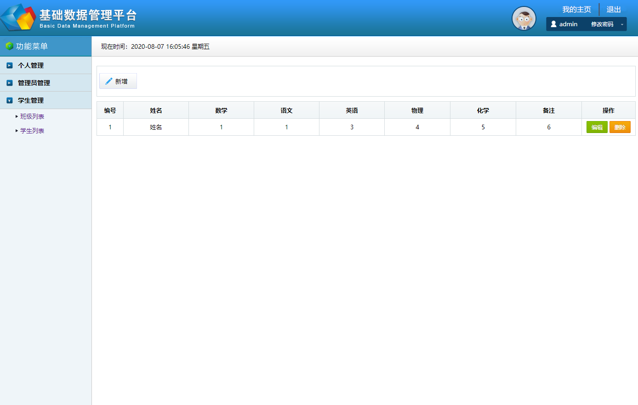This screenshot has height=405, width=638.
Task: Click the down arrow icon beside 学生管理
Action: pos(9,100)
